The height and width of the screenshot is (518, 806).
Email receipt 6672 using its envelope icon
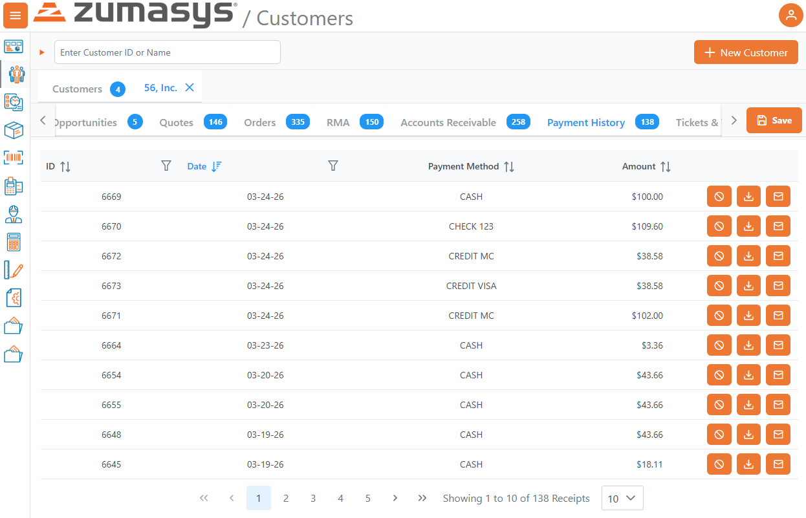click(778, 255)
